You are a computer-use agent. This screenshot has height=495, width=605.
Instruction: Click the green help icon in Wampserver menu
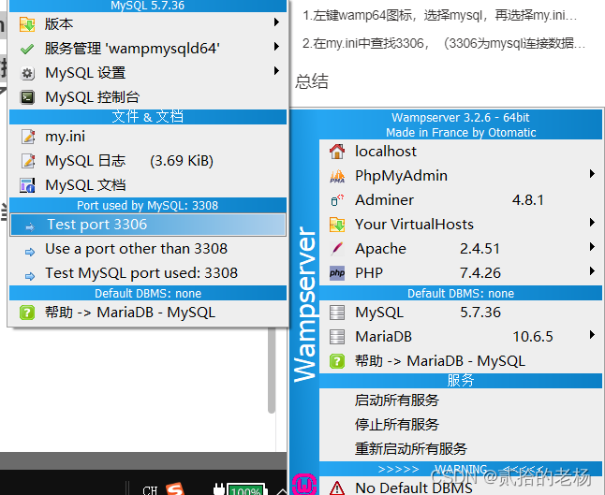[x=337, y=361]
